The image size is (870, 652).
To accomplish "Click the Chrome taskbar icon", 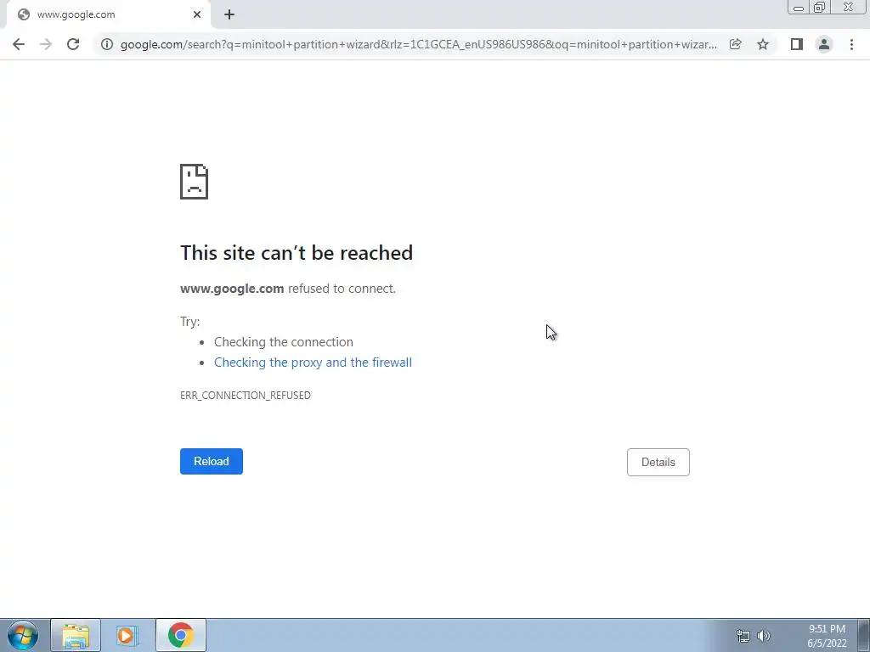I will (x=181, y=635).
